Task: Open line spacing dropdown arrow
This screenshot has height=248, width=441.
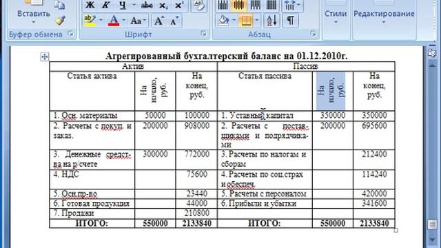Action: point(298,5)
